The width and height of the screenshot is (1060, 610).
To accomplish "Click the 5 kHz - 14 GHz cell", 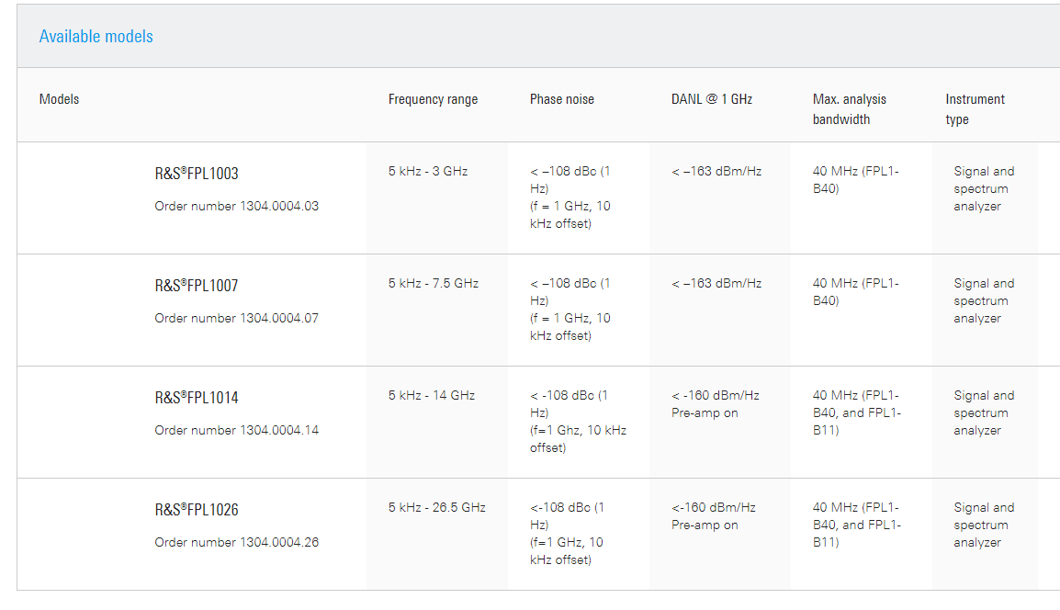I will pos(432,396).
